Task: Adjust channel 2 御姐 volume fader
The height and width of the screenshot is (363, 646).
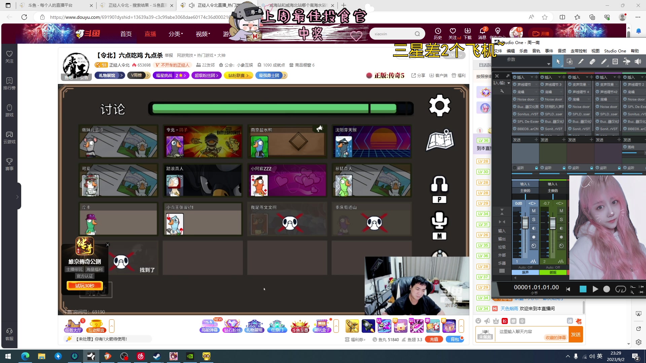Action: (x=553, y=224)
